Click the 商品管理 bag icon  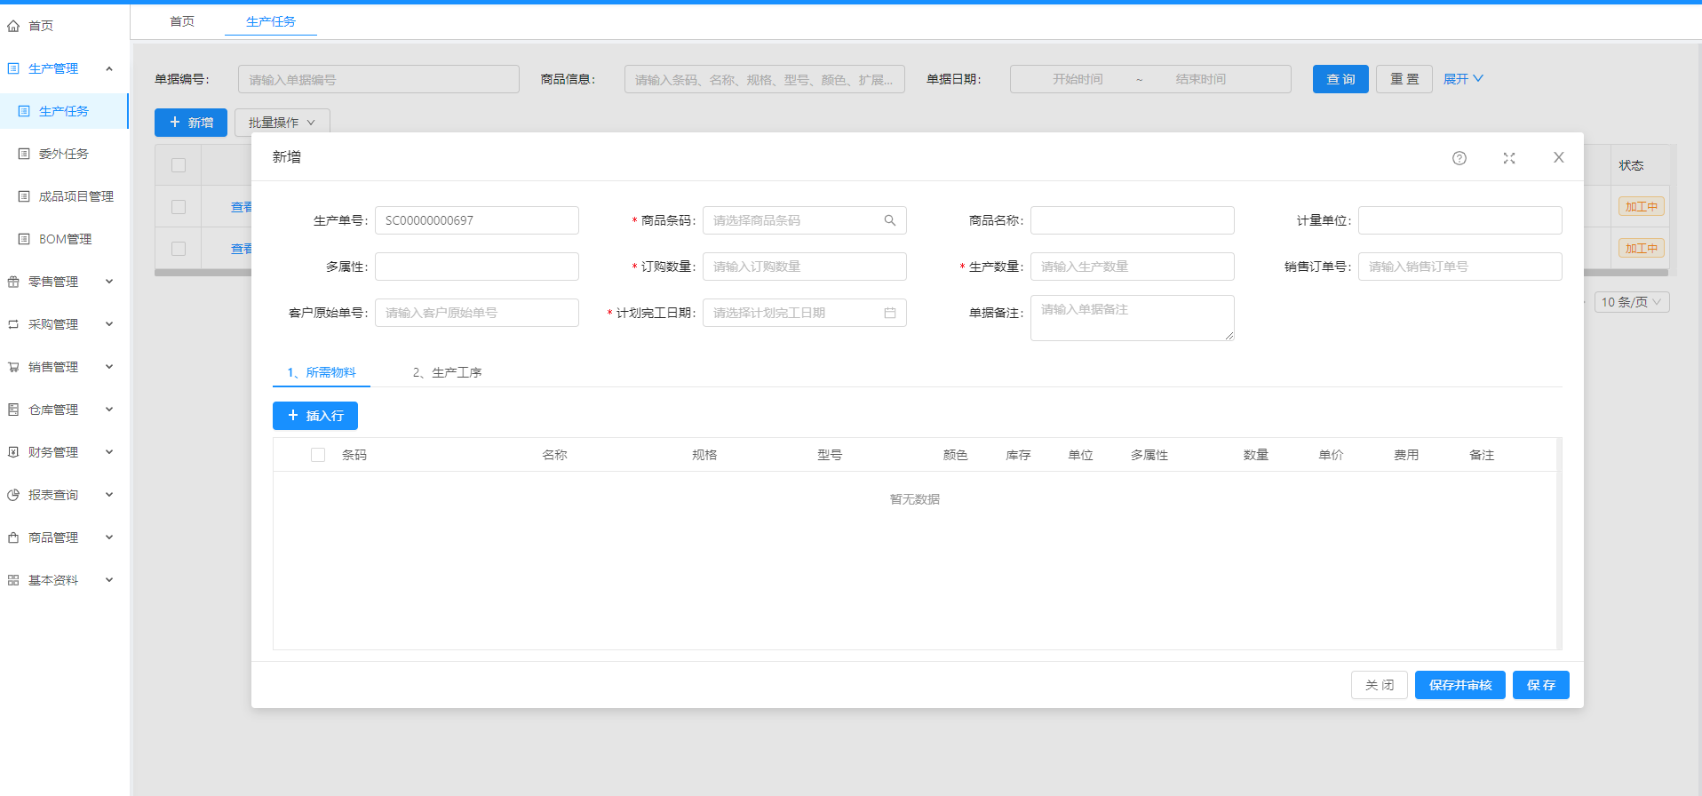(x=13, y=537)
